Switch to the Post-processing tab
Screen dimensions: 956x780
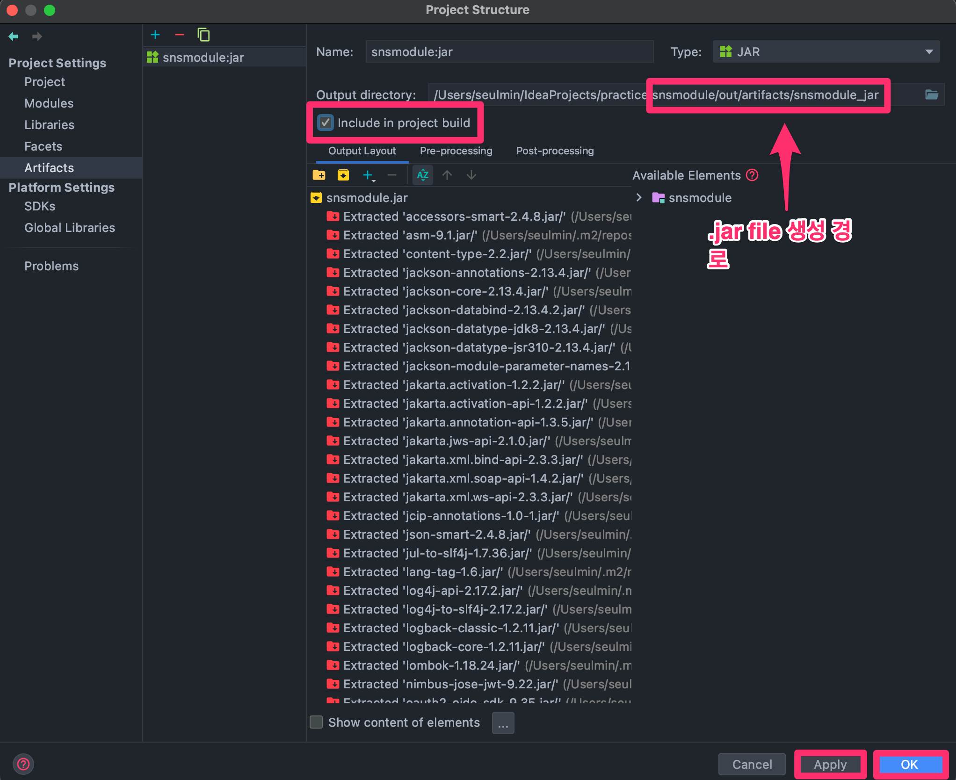pyautogui.click(x=555, y=151)
